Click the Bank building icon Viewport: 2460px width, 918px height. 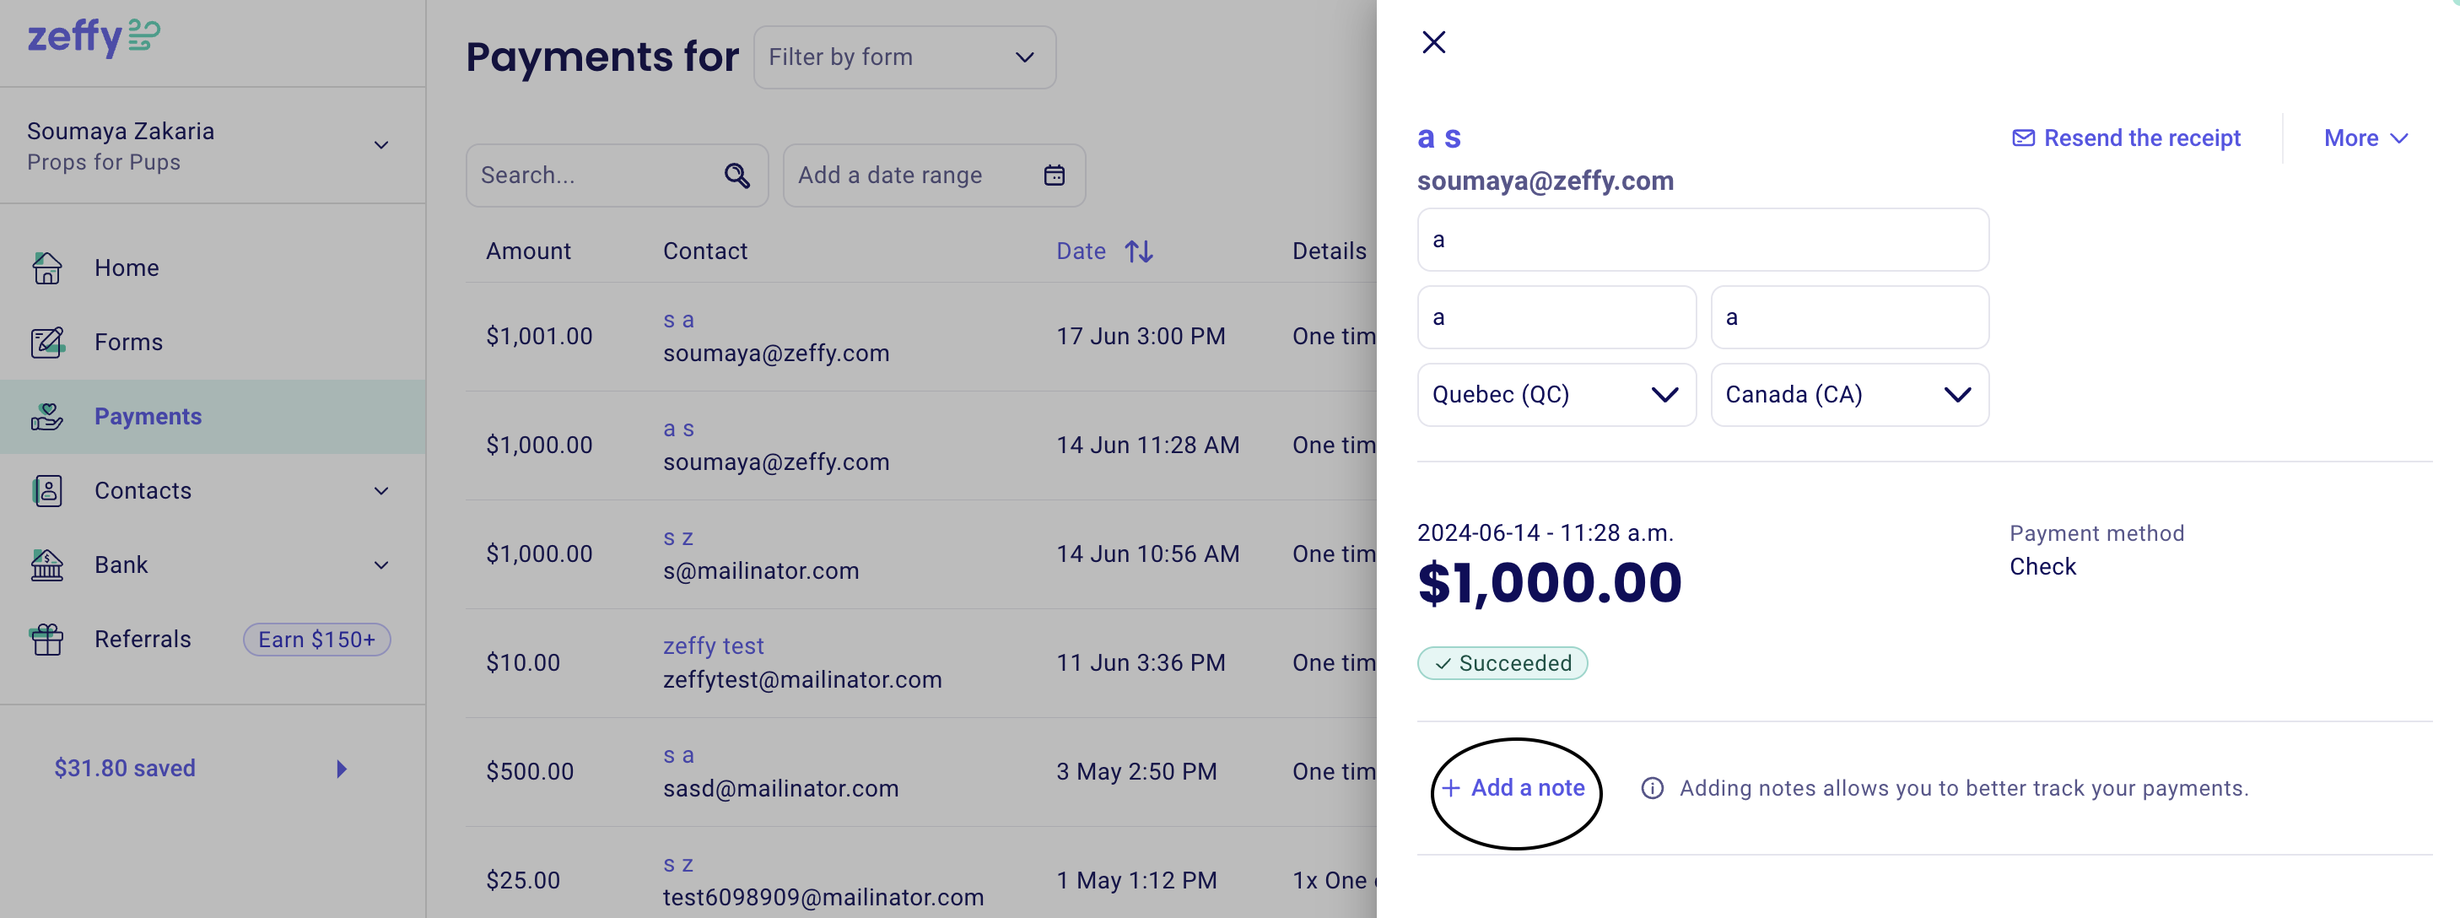[46, 564]
